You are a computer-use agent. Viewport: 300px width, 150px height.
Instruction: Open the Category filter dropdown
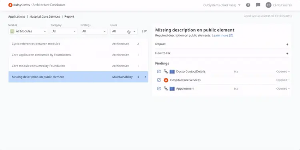[x=64, y=31]
